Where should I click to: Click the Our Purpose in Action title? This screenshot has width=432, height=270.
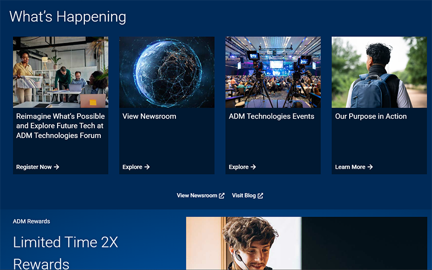coord(371,117)
